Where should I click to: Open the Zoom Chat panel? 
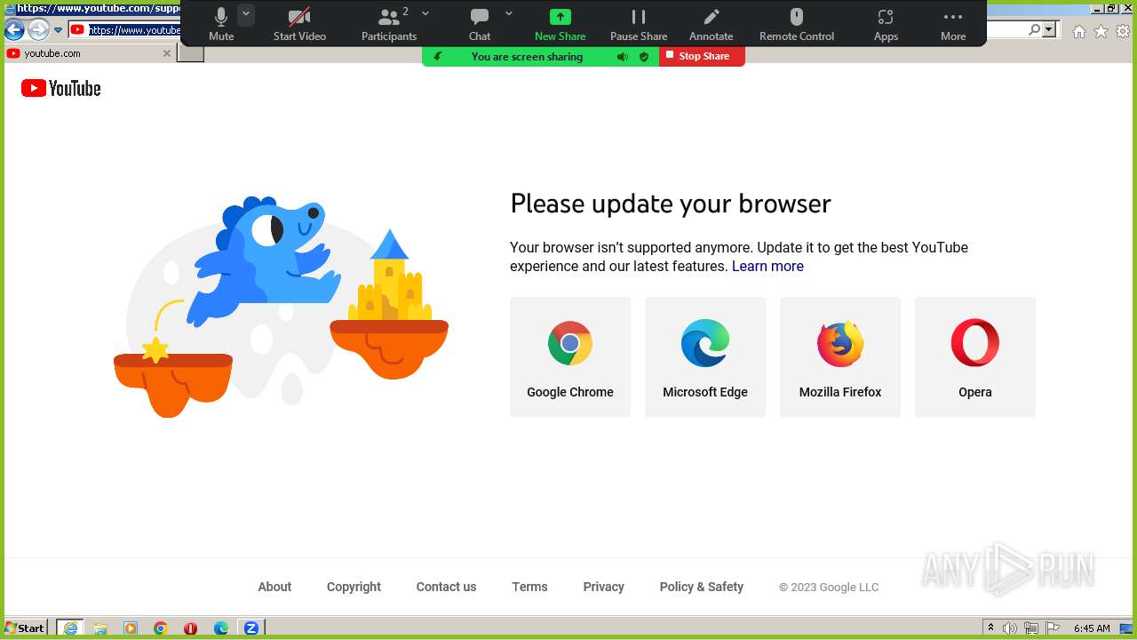coord(480,24)
